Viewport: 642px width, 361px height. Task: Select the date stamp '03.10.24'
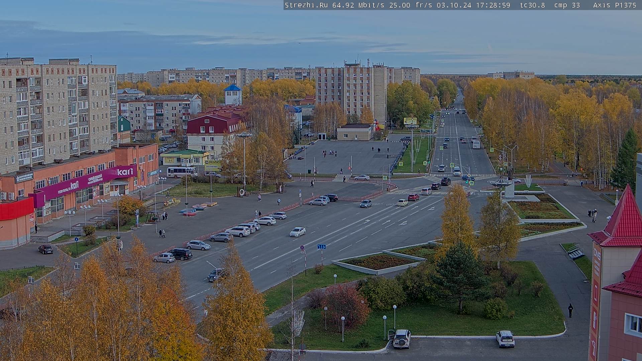(x=454, y=5)
